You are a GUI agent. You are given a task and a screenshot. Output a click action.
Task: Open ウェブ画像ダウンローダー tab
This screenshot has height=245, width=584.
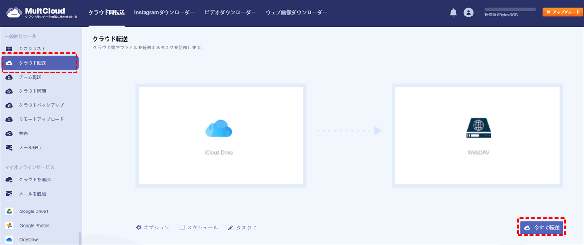(x=296, y=13)
